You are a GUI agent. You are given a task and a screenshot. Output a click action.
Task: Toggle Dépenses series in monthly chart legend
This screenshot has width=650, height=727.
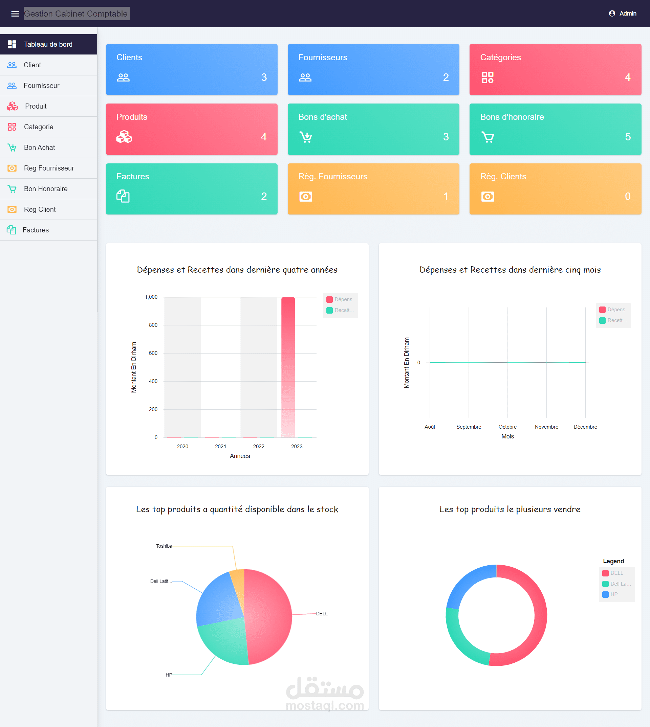point(612,310)
